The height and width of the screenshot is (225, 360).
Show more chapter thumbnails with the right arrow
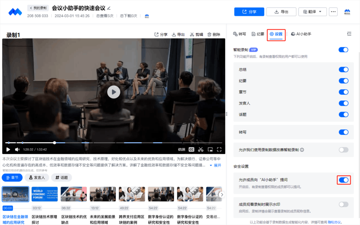pos(222,195)
